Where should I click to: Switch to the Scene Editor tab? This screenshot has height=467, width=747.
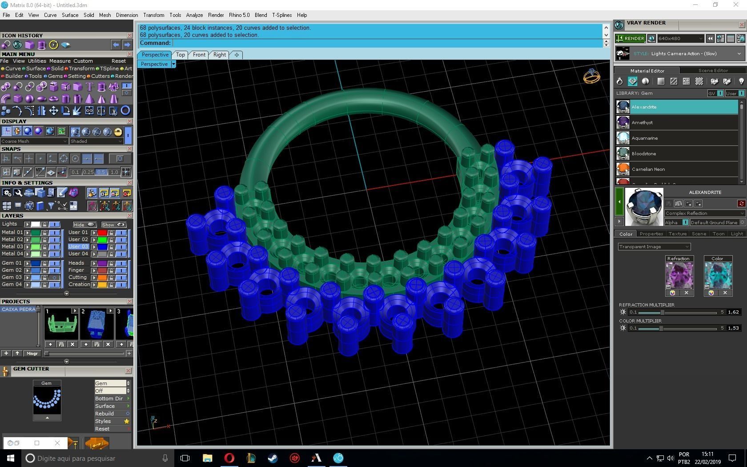[x=713, y=70]
